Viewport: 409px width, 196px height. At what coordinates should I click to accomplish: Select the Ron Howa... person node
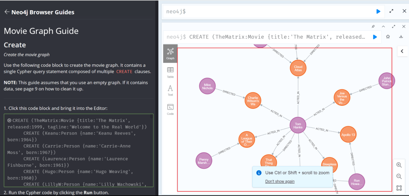click(x=357, y=182)
